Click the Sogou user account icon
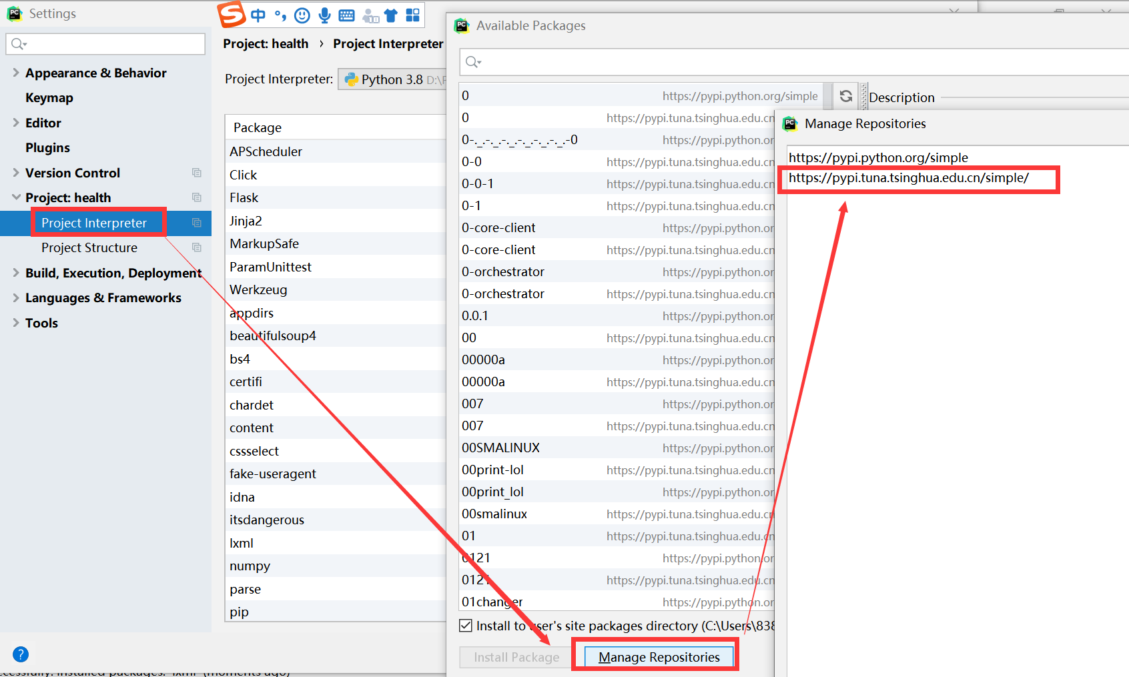The width and height of the screenshot is (1129, 677). [370, 16]
